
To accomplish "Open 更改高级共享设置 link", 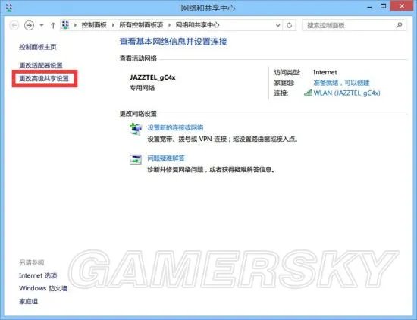I will click(x=44, y=78).
